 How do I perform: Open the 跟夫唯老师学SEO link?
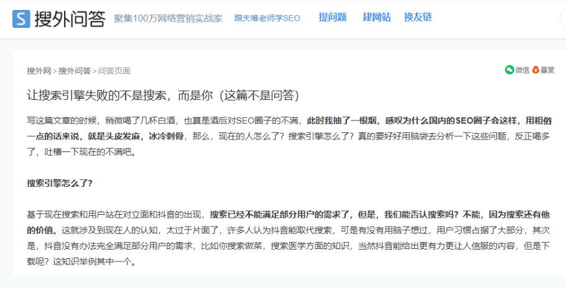(267, 18)
